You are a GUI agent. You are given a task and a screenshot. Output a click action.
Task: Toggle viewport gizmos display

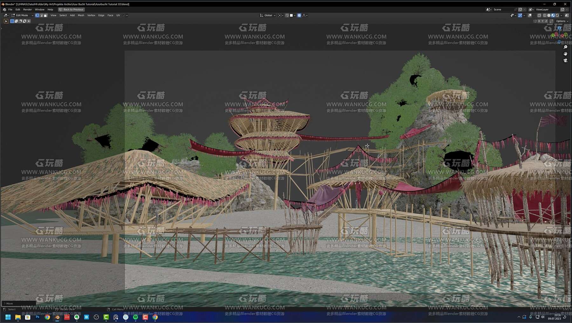pos(520,15)
